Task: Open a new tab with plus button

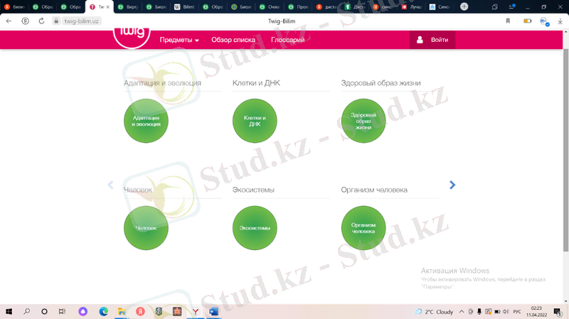Action: tap(464, 6)
